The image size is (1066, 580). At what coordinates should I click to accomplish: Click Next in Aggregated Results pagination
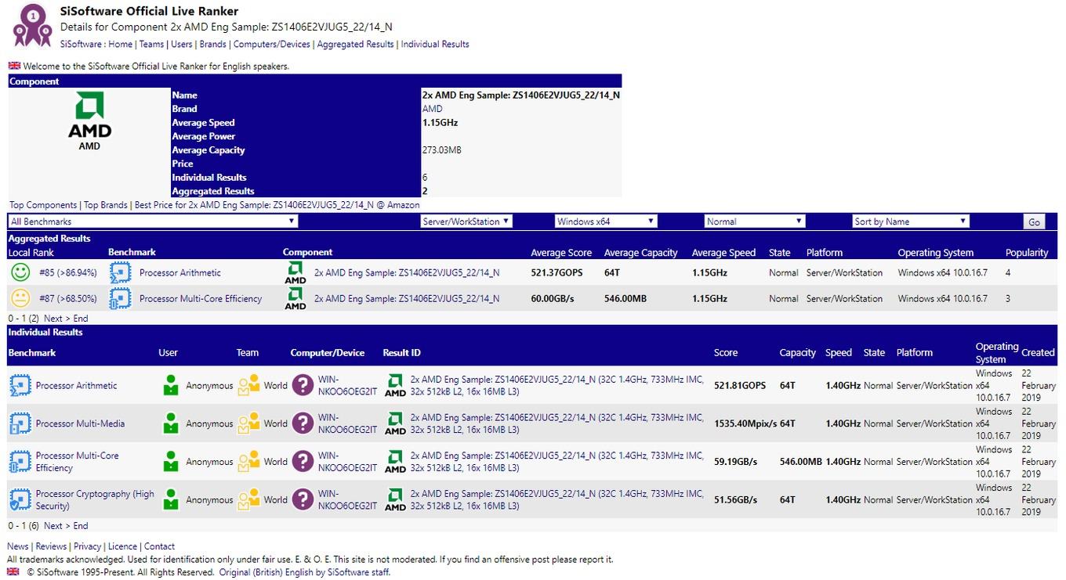tap(53, 319)
